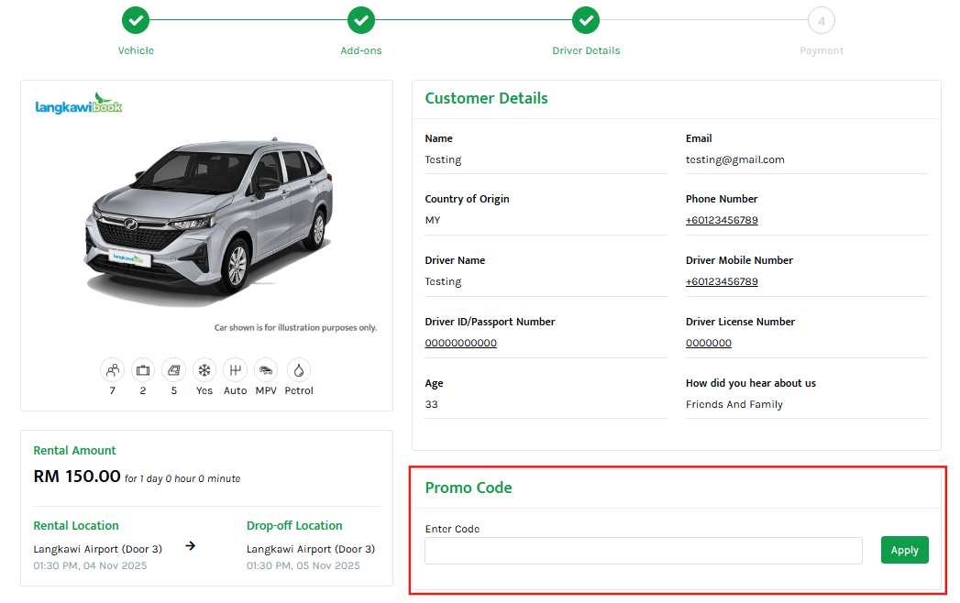Click the arrow between rental and drop-off locations
The width and height of the screenshot is (960, 603).
(x=190, y=545)
